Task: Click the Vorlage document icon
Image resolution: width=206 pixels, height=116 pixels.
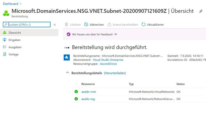Action: click(5, 54)
